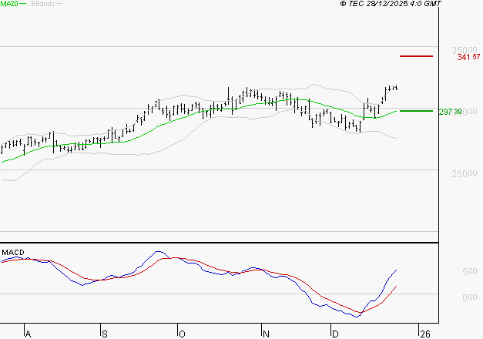Viewport: 483px width, 339px height.
Task: Click the green MA20 level marker
Action: [x=416, y=111]
